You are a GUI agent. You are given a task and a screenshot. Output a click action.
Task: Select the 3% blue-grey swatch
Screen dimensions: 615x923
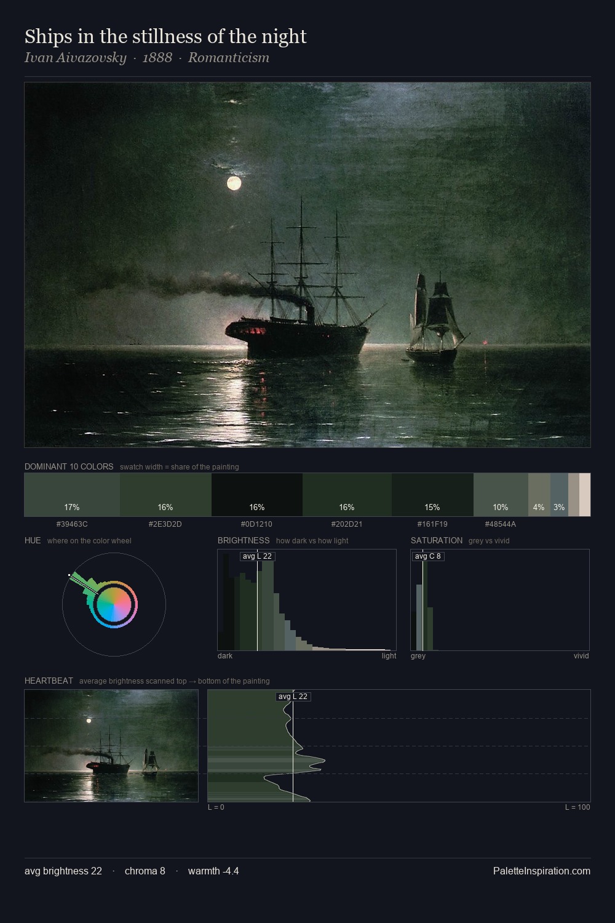pos(559,495)
